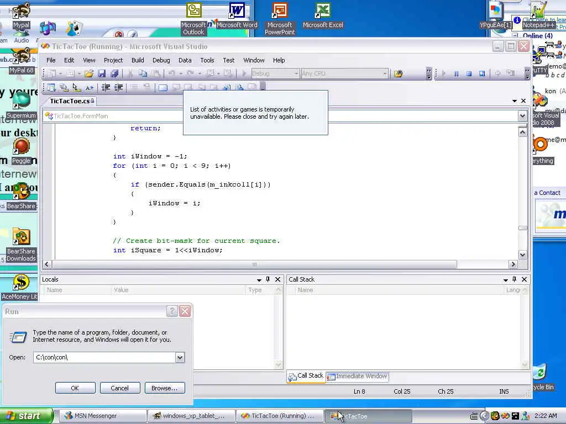The image size is (566, 424).
Task: Pin the Call Stack panel
Action: tap(515, 279)
